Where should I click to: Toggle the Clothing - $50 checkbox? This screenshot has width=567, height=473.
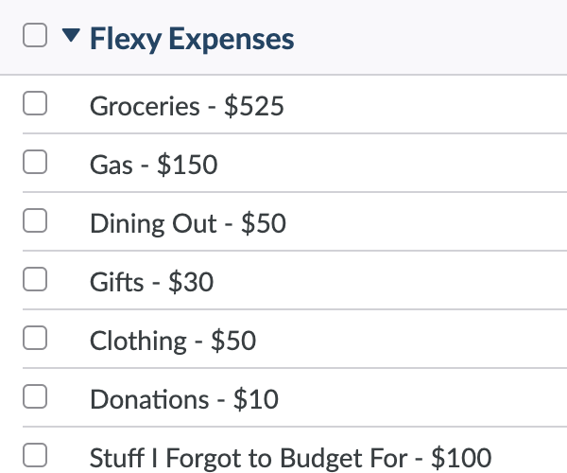[x=35, y=338]
